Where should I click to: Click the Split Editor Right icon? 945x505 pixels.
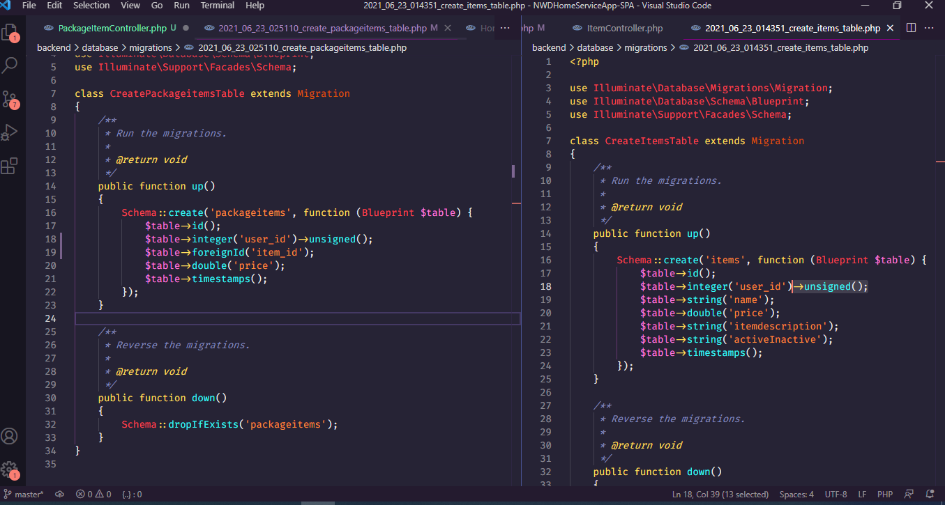point(911,28)
